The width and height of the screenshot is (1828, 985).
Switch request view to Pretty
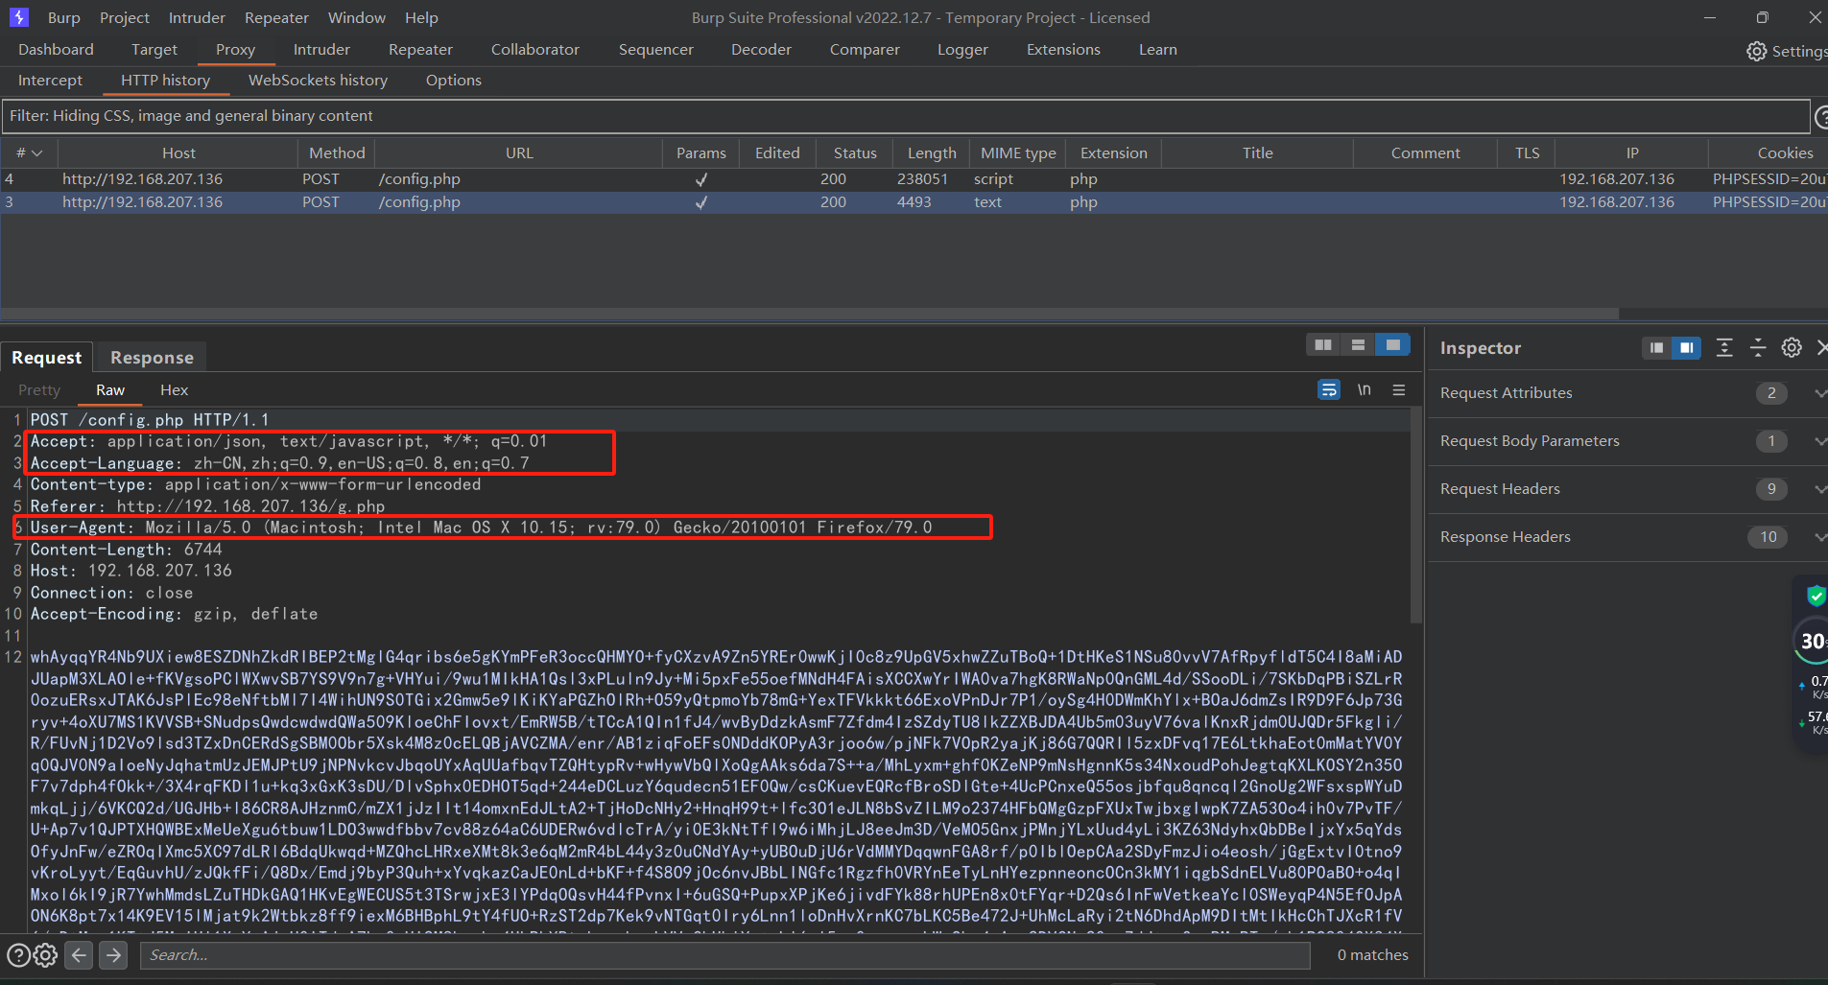click(39, 390)
